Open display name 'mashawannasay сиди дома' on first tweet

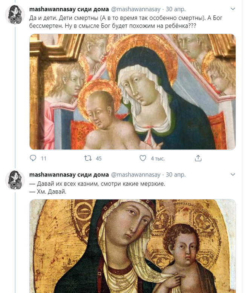click(x=68, y=8)
